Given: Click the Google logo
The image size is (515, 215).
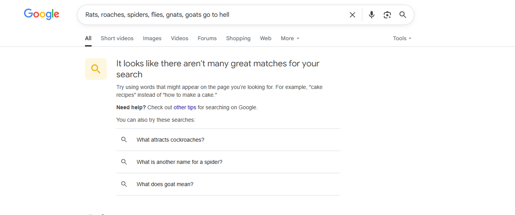Looking at the screenshot, I should (42, 14).
